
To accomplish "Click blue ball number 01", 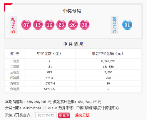I will tap(127, 25).
